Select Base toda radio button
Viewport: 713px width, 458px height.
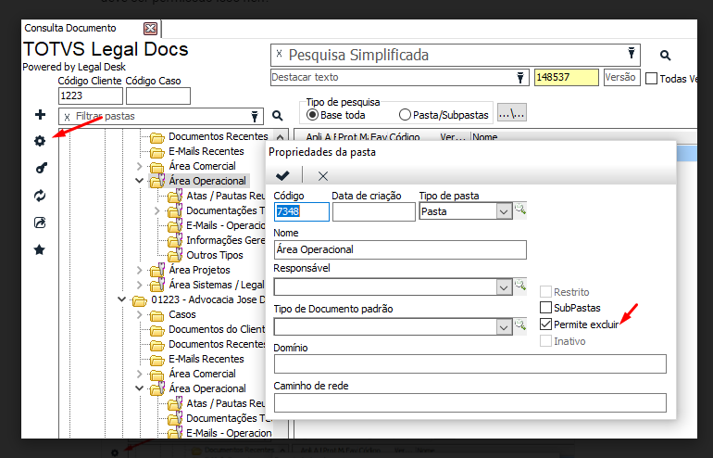pos(312,115)
